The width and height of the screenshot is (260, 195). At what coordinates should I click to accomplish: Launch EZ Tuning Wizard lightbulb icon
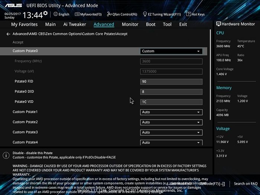145,14
